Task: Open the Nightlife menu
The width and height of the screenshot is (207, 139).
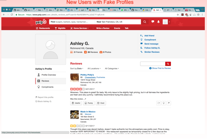Action: pos(60,28)
